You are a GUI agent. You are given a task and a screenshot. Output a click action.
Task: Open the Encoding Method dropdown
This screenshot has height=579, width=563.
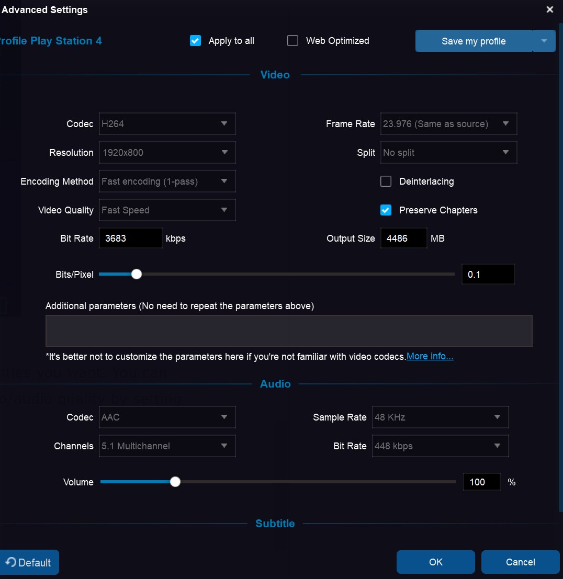(167, 181)
